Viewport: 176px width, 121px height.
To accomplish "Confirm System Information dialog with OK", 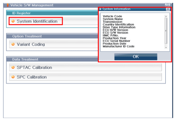I will (136, 57).
